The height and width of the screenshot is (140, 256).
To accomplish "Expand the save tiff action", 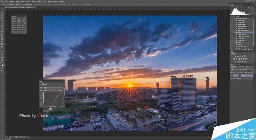I will [236, 44].
